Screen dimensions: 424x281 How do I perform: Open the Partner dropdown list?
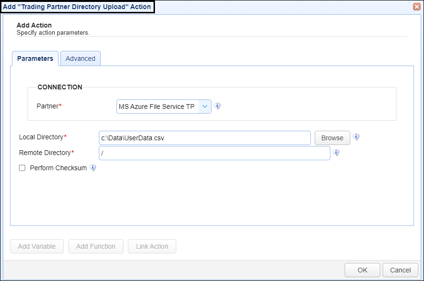(x=205, y=107)
